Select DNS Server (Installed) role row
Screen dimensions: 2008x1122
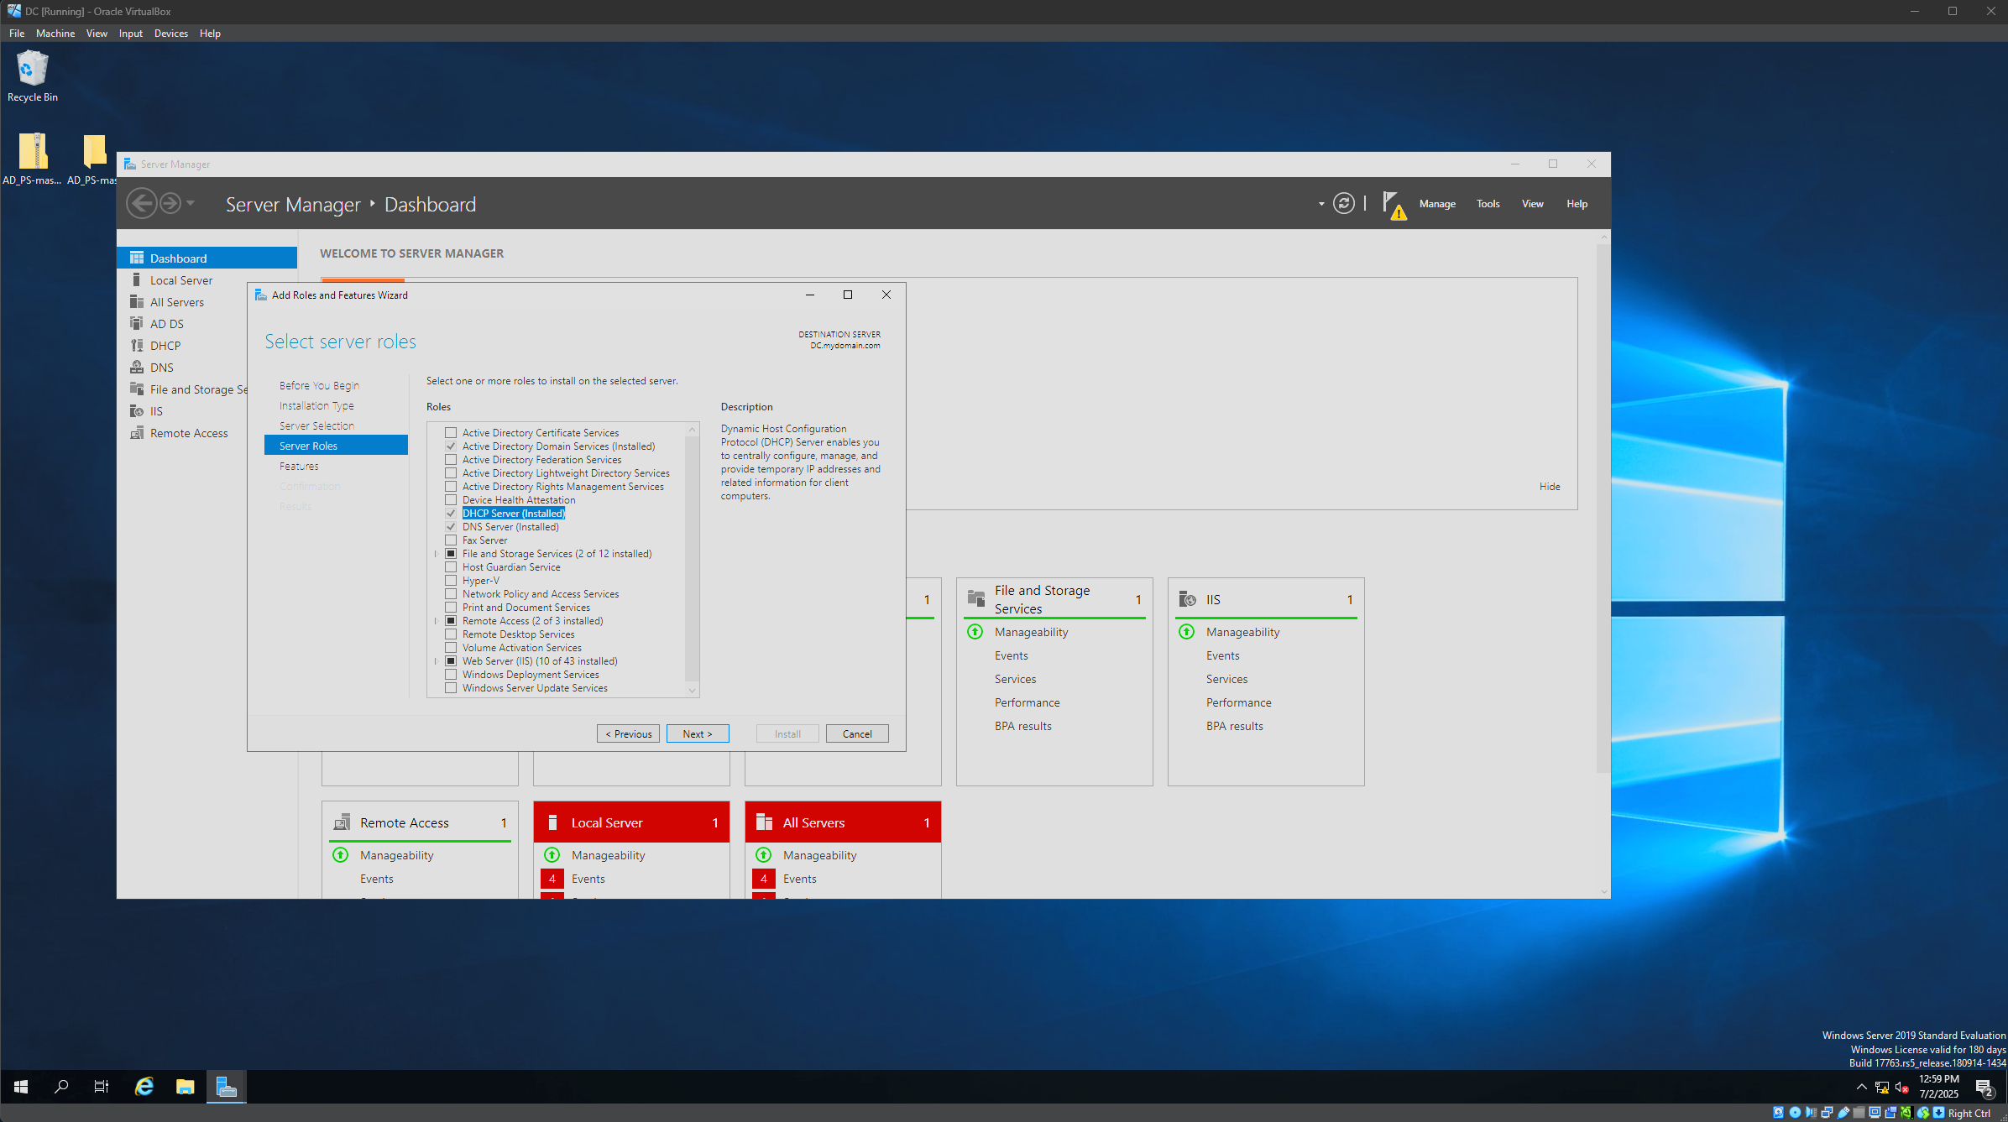coord(510,527)
